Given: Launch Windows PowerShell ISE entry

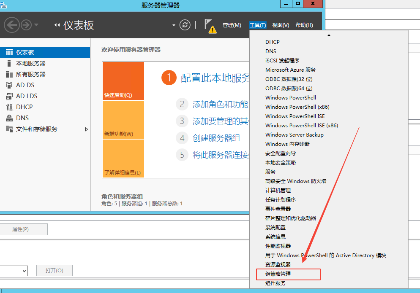Looking at the screenshot, I should (x=295, y=116).
